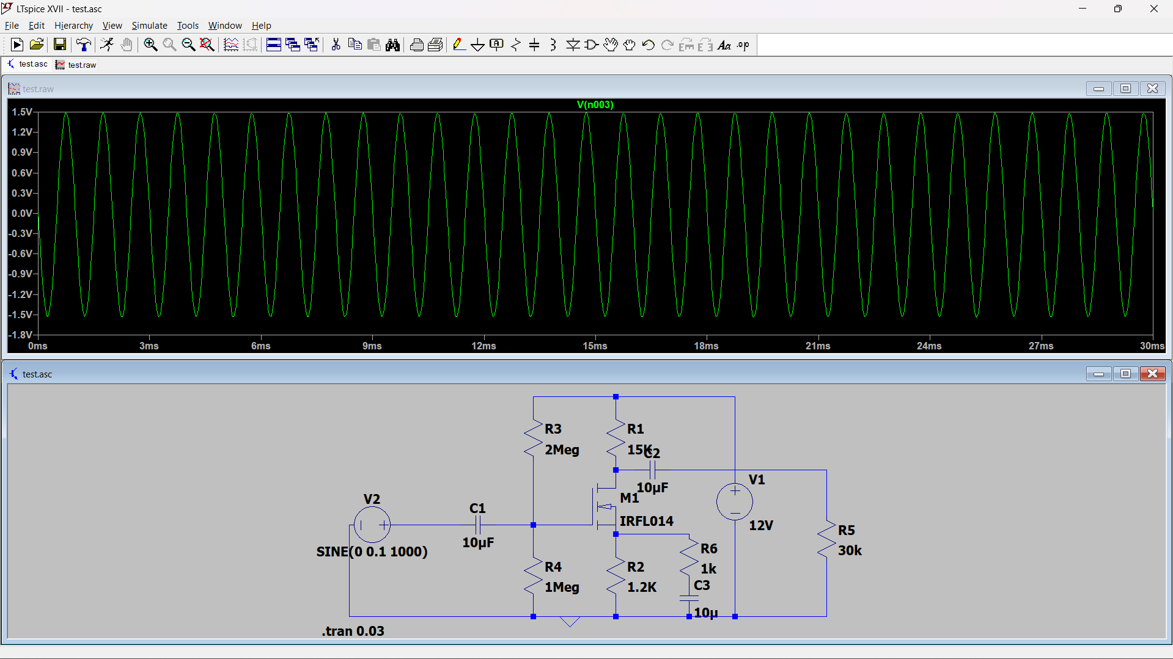Cascade windows with the toolbar icon
This screenshot has height=659, width=1173.
click(x=293, y=45)
